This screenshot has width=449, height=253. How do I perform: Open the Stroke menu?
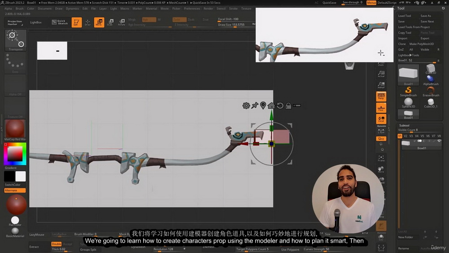coord(233,9)
